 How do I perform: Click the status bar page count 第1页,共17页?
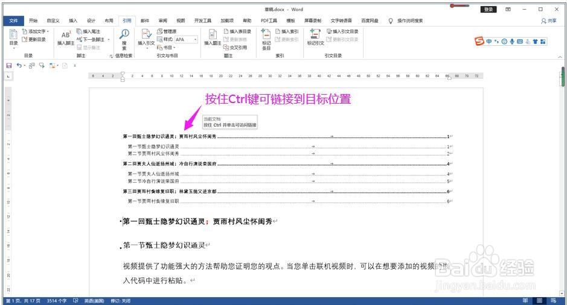coord(23,301)
